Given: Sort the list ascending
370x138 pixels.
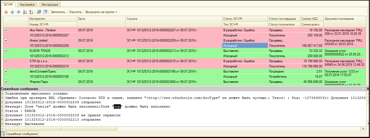Looking at the screenshot, I should (x=25, y=12).
